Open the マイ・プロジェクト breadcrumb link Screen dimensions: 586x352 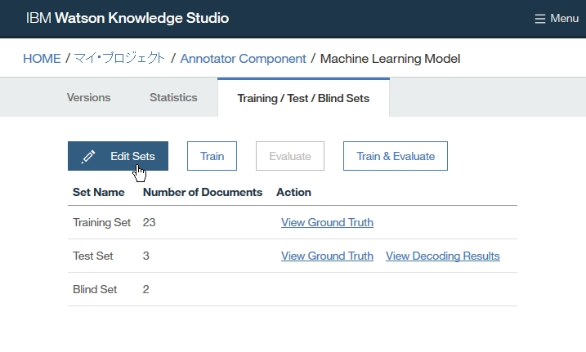119,59
